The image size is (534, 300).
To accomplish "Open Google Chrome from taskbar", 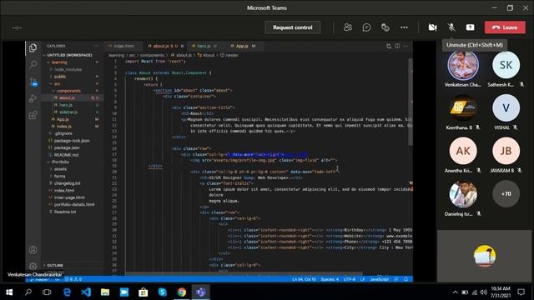I will 182,292.
